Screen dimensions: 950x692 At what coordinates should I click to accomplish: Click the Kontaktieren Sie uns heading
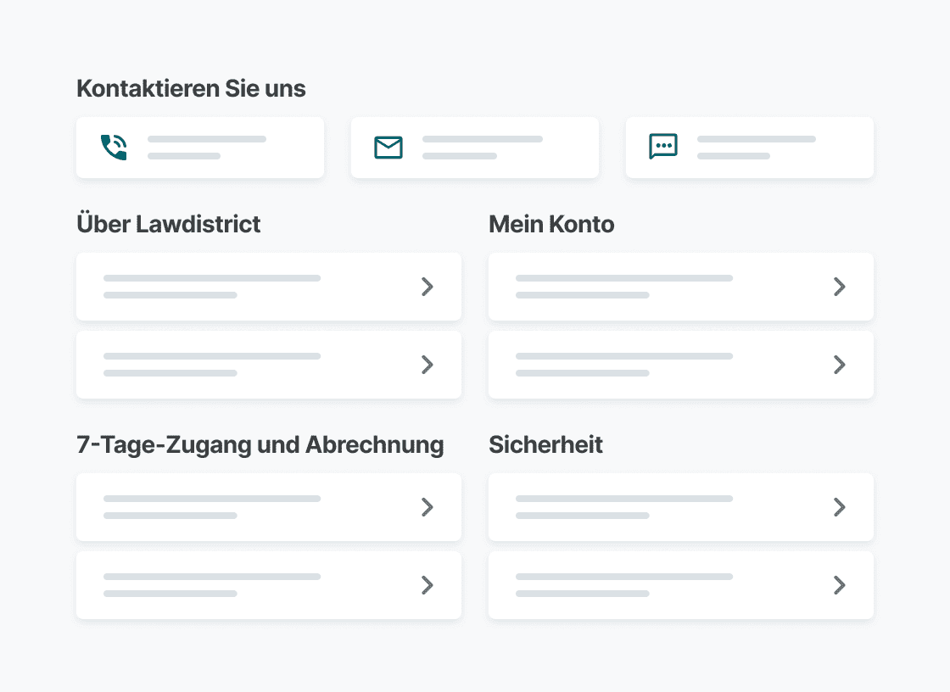[x=191, y=88]
